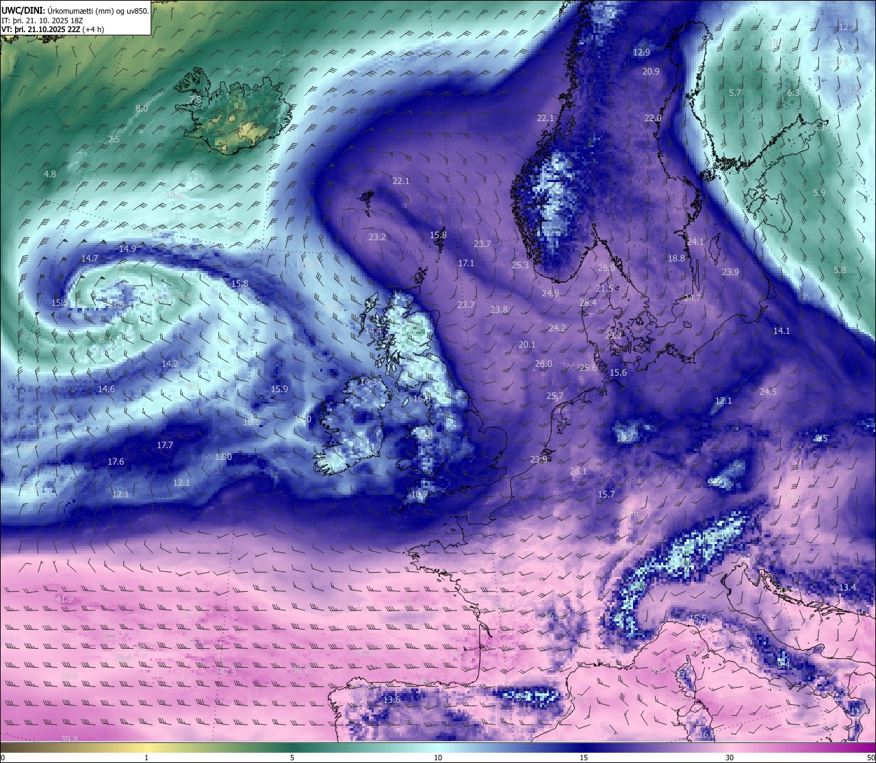Click the 4.8 value label

pyautogui.click(x=50, y=174)
